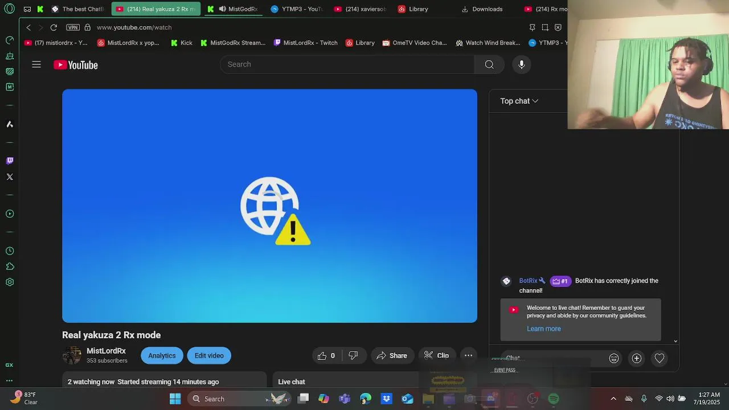Open X (Twitter) in the Opera sidebar
The image size is (729, 410).
tap(10, 177)
